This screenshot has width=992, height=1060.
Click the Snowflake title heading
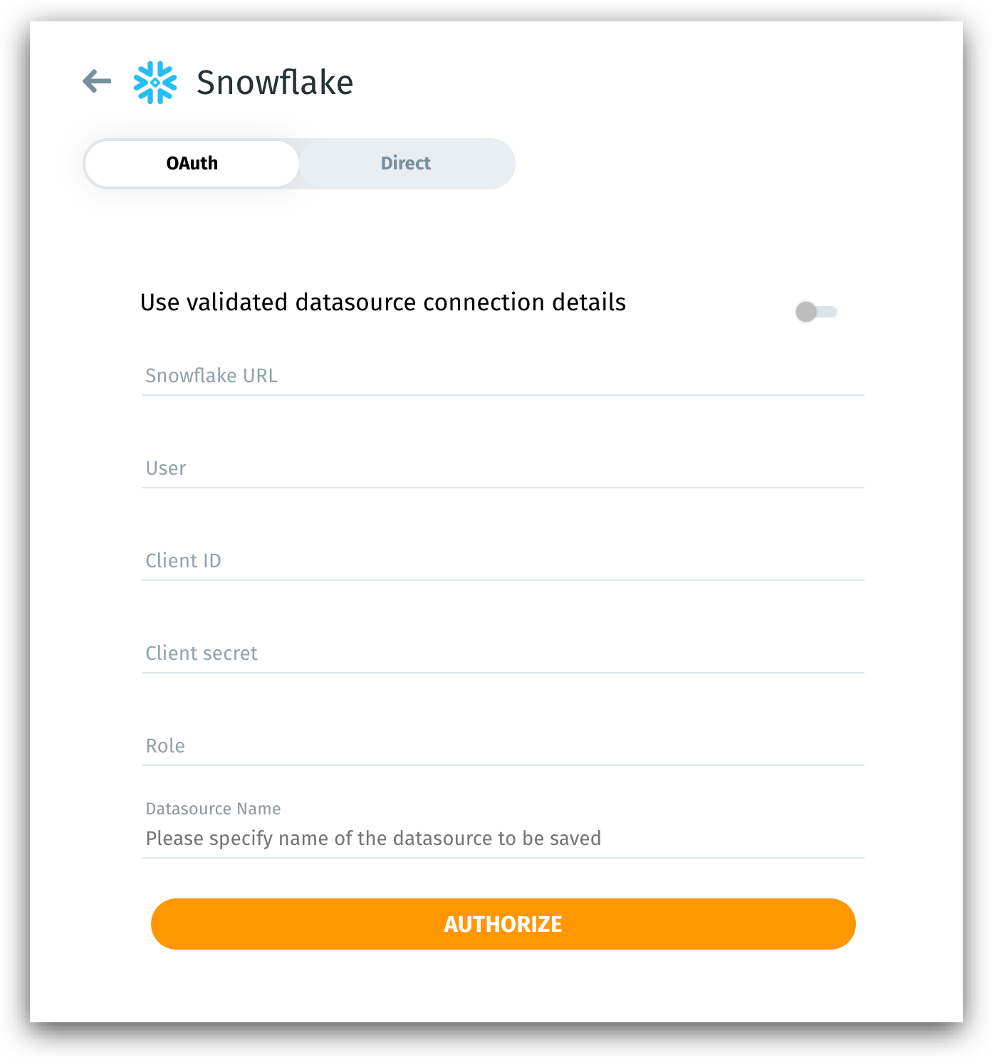(275, 81)
